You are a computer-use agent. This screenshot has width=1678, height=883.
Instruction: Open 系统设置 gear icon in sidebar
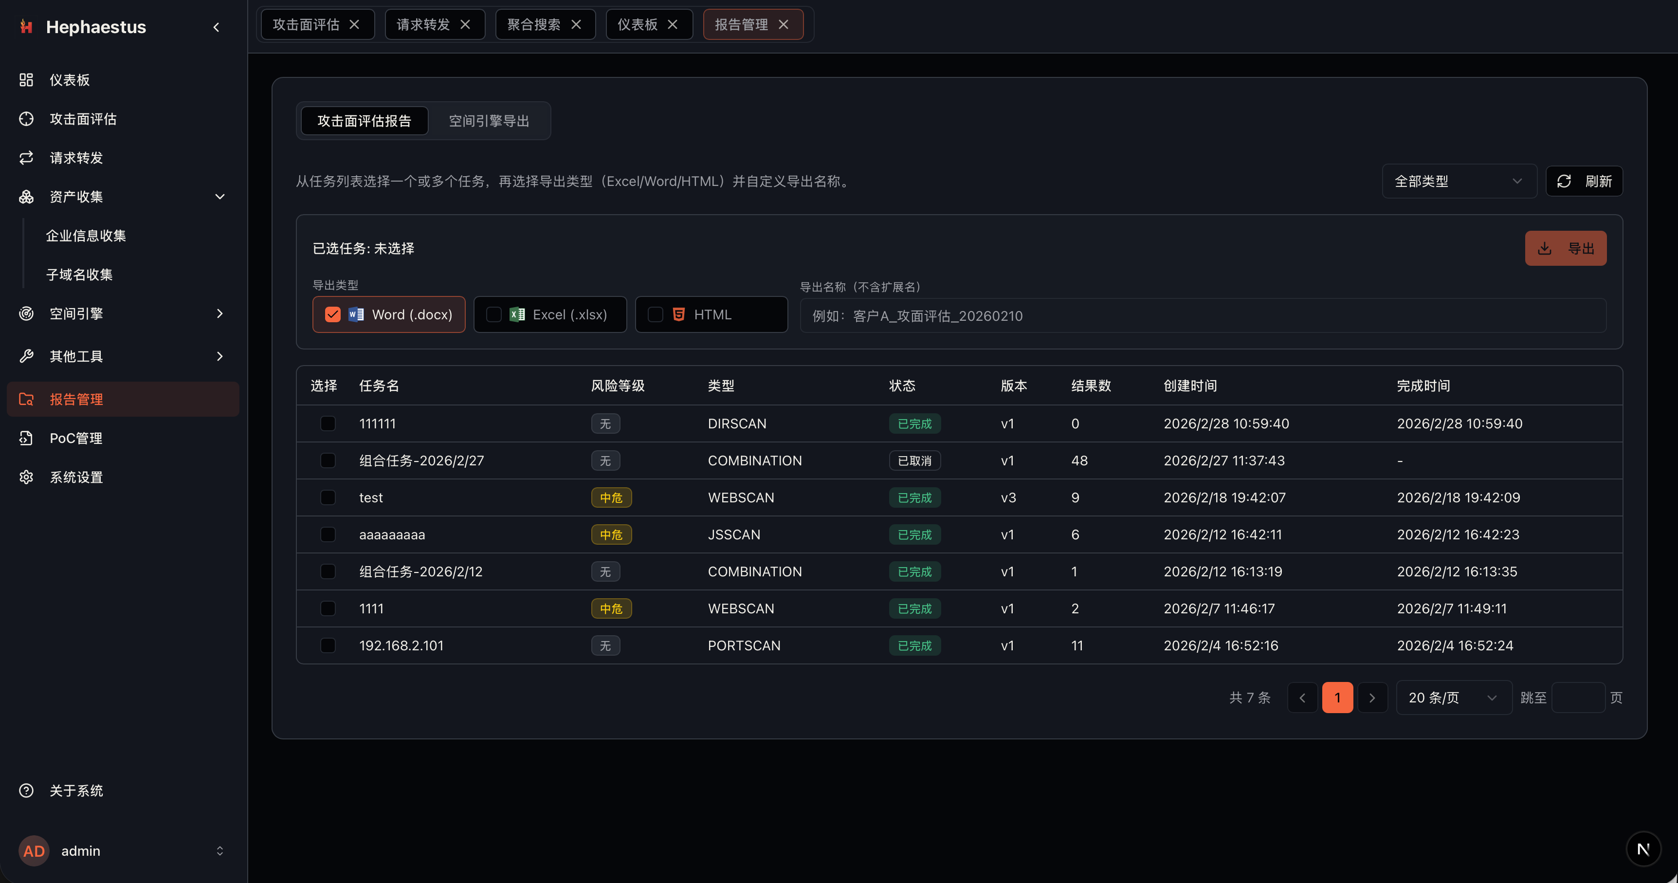26,477
